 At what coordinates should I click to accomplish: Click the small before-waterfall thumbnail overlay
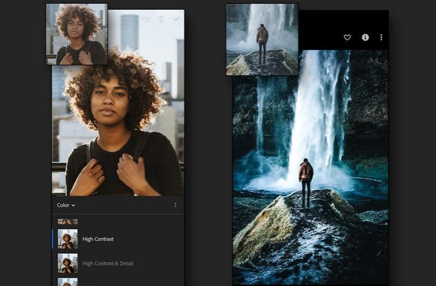[x=262, y=39]
